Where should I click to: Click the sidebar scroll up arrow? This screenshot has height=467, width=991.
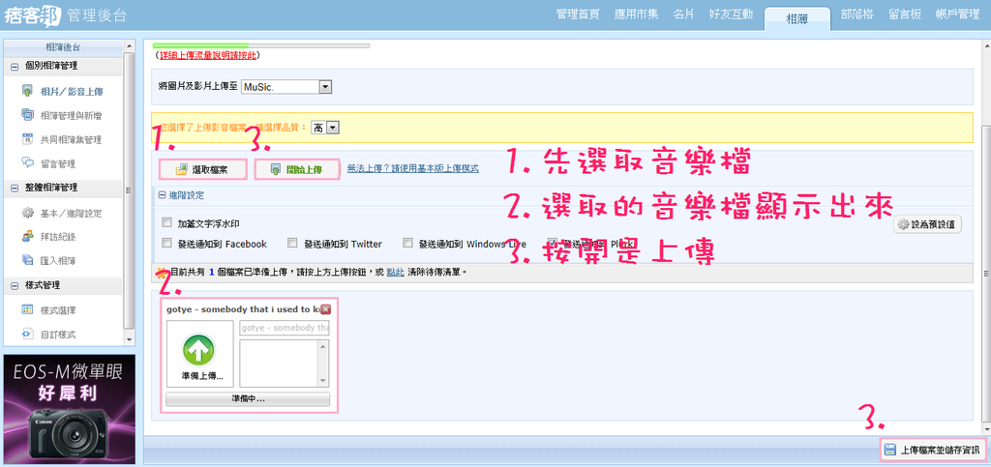tap(129, 46)
